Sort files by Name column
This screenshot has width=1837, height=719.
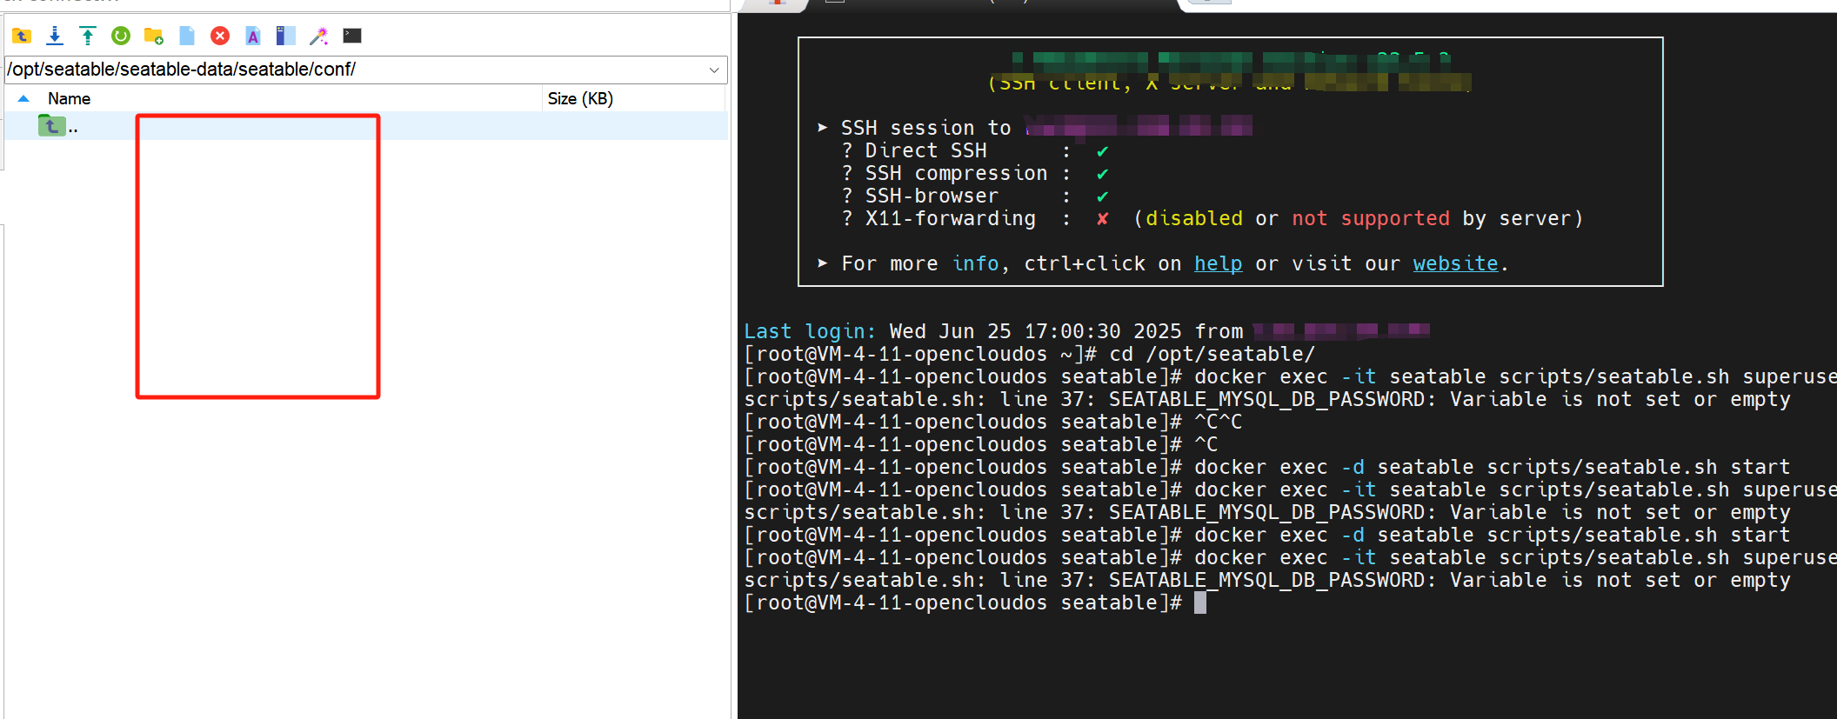pos(69,98)
